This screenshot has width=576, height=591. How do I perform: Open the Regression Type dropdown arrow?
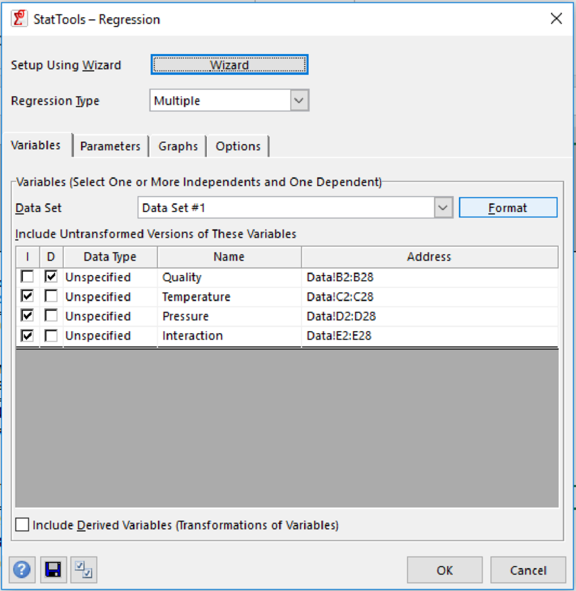[x=299, y=100]
